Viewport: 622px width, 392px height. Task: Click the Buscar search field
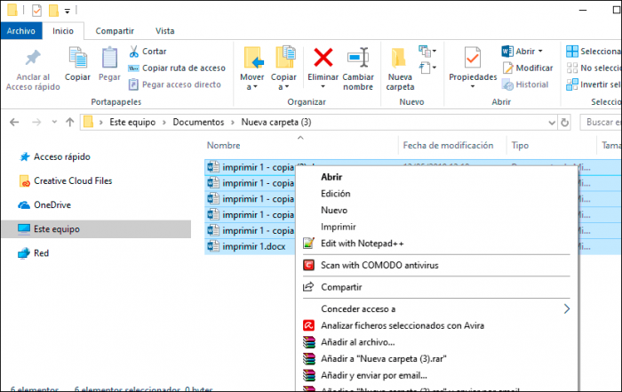pyautogui.click(x=601, y=122)
